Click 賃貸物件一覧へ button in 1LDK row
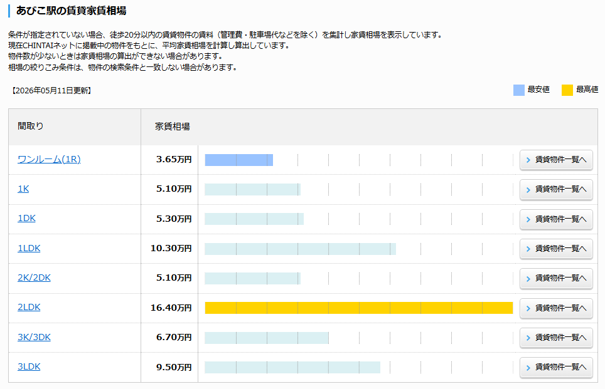Screen dimensions: 605x389 556,249
